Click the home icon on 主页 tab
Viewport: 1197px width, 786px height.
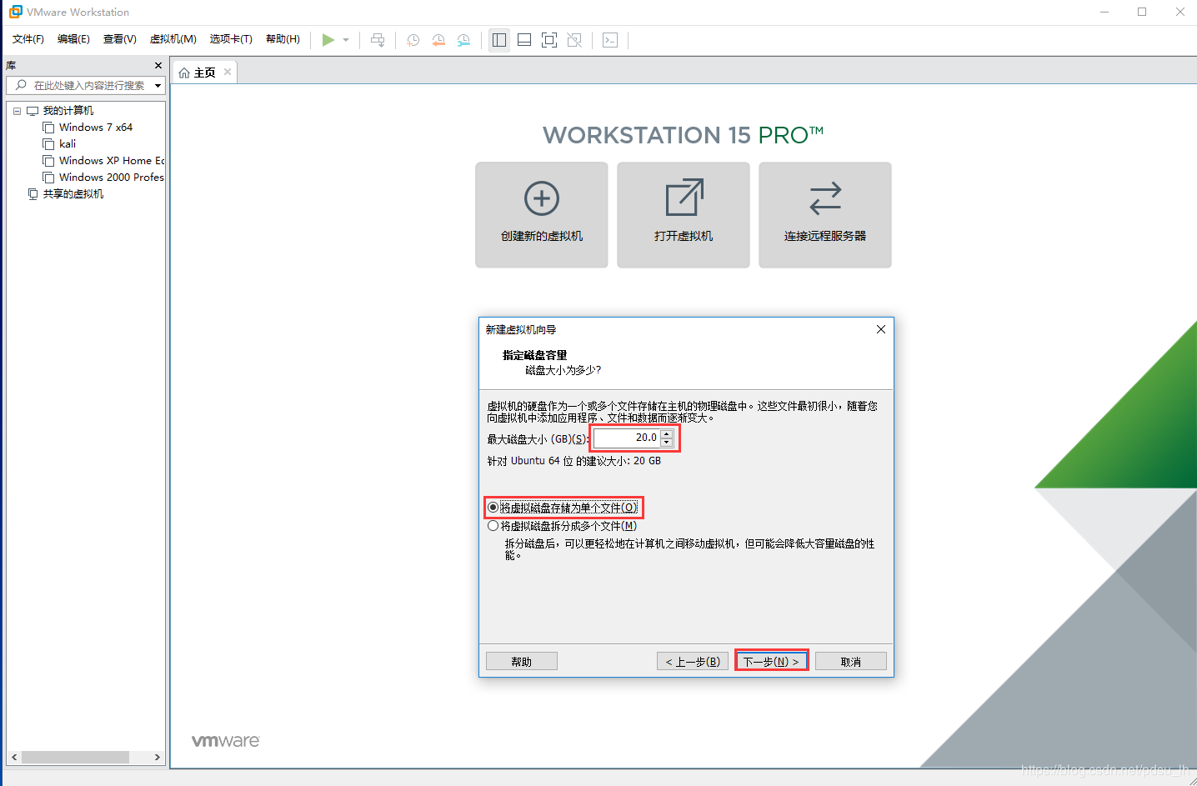click(x=184, y=73)
